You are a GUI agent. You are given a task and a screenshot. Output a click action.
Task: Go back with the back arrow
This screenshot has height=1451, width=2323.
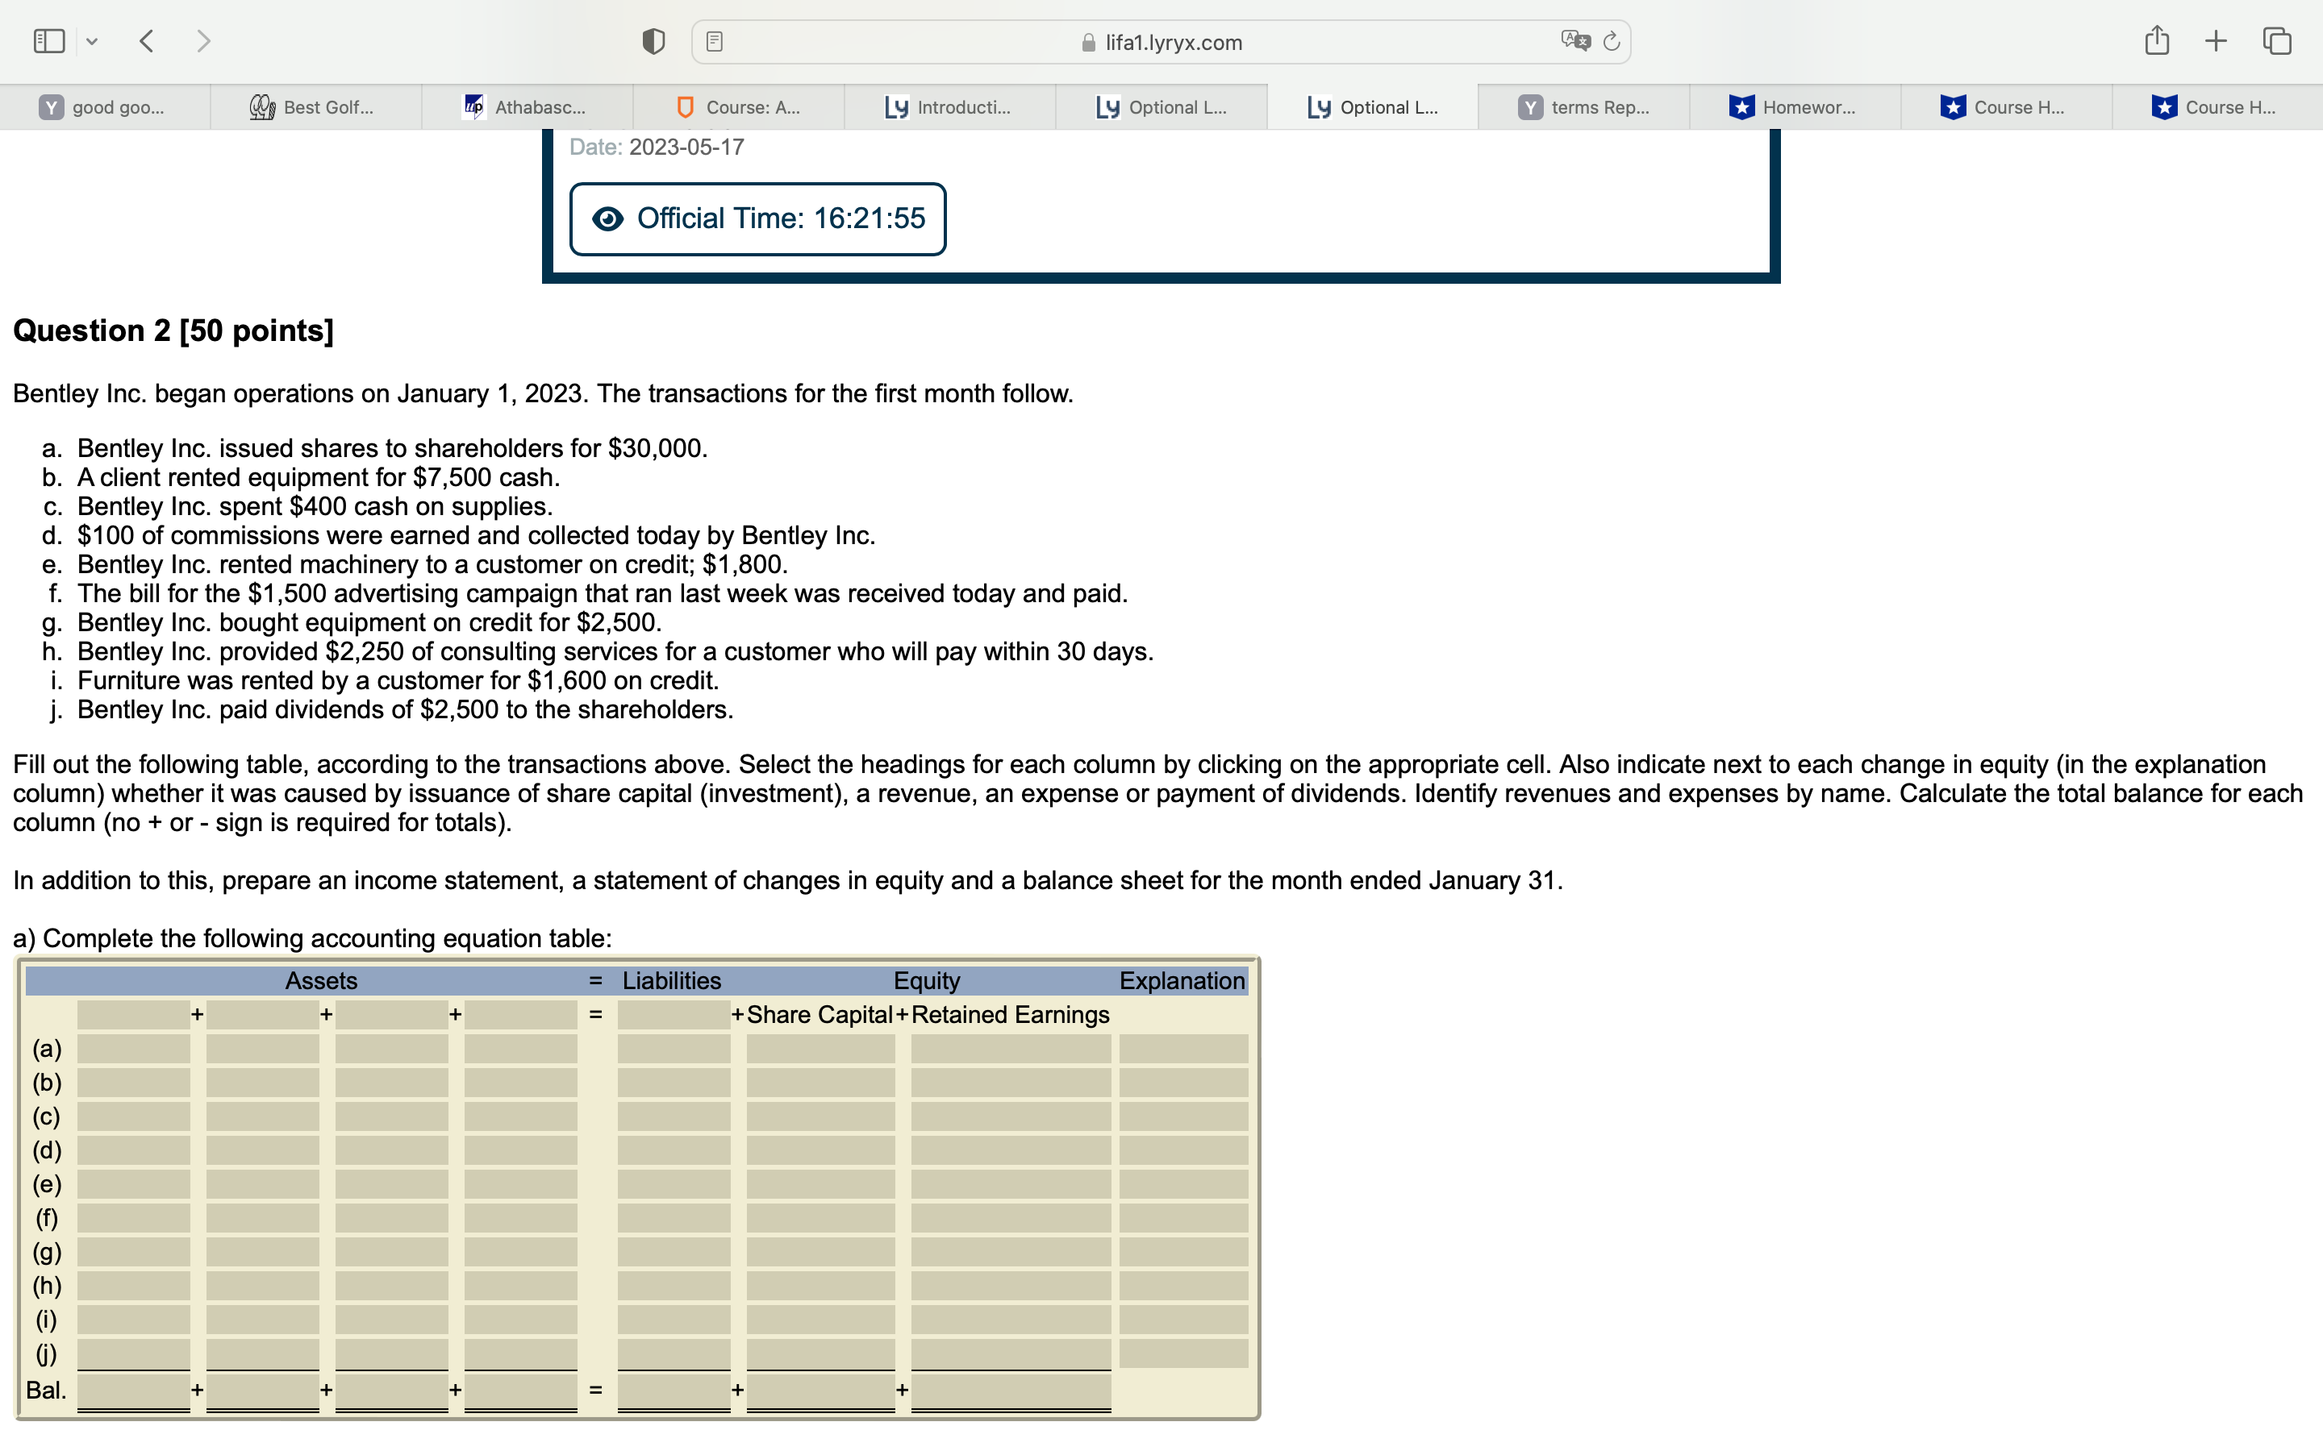[147, 41]
